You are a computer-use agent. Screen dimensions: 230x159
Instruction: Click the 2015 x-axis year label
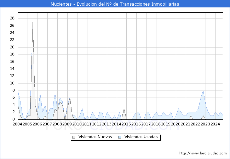(126, 124)
